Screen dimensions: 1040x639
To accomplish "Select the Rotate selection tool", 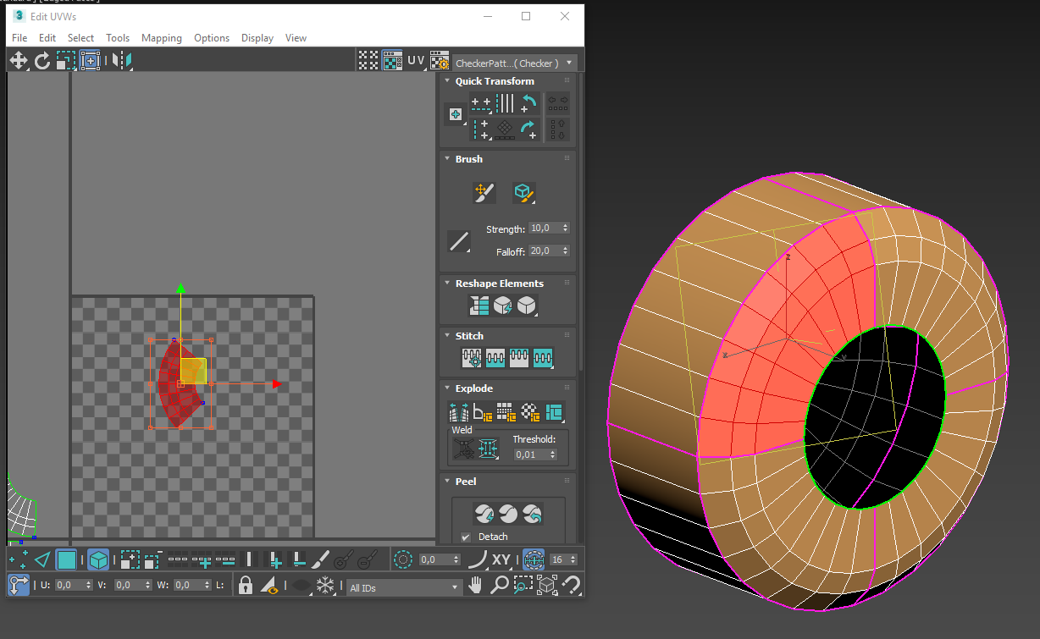I will 42,60.
